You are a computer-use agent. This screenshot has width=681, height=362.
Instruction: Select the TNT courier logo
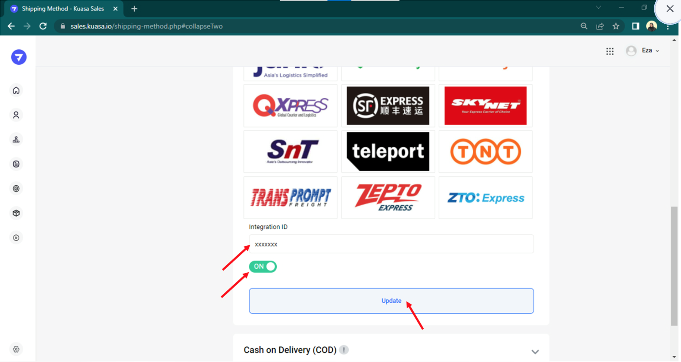tap(486, 152)
